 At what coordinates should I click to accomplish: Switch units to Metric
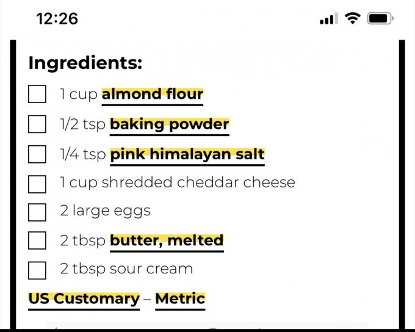click(180, 299)
